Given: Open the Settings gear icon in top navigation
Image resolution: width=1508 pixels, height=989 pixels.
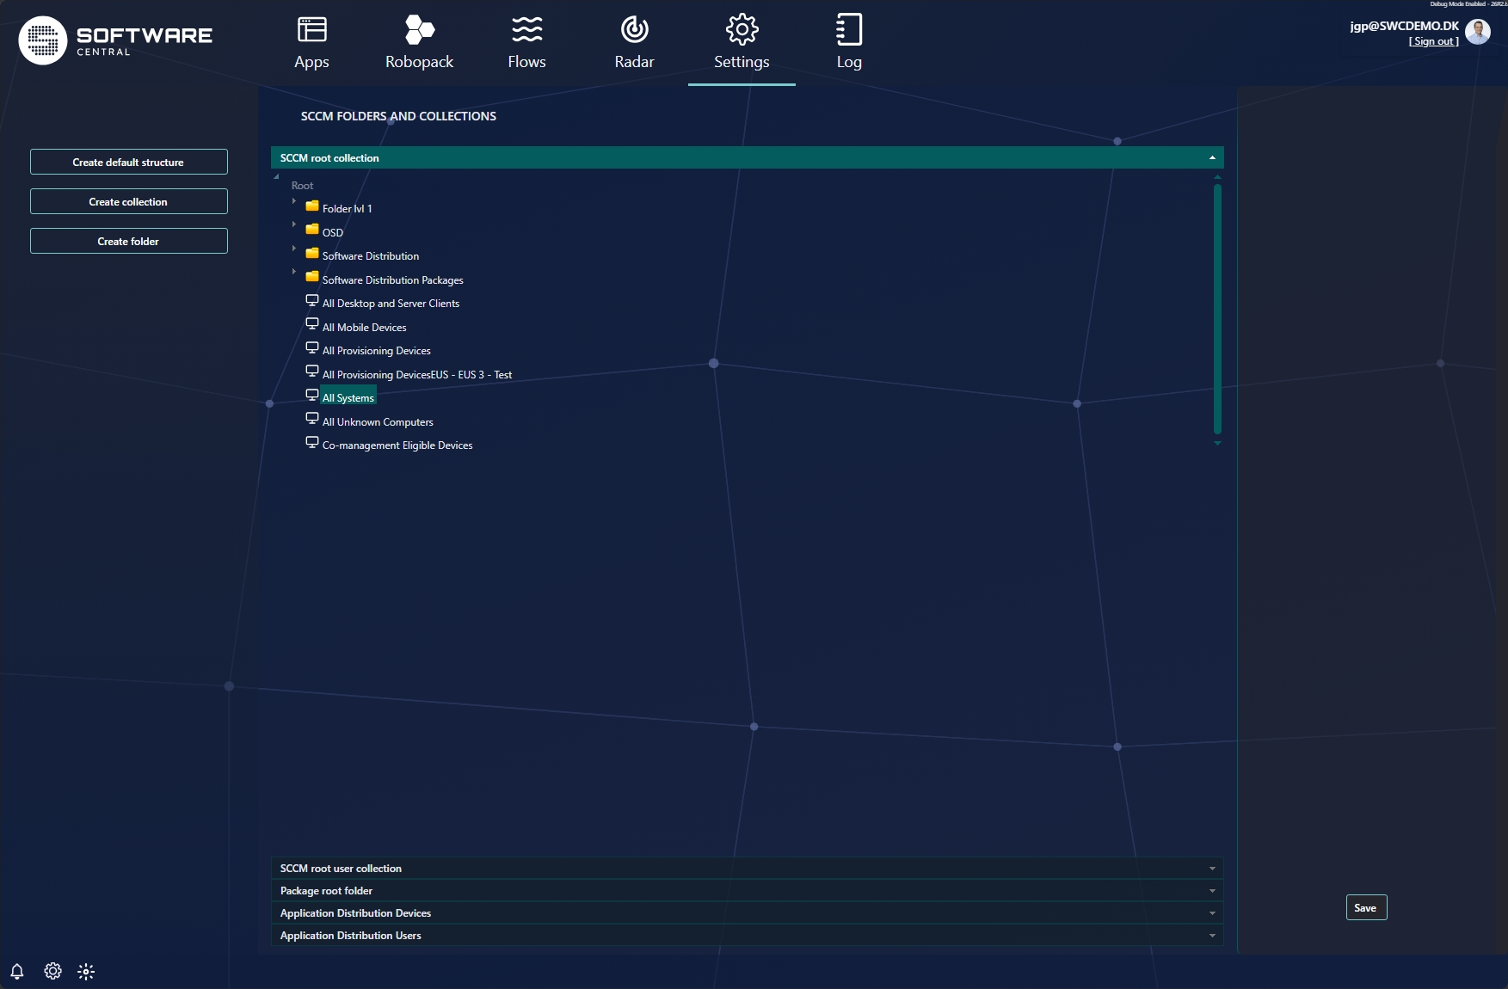Looking at the screenshot, I should [742, 29].
